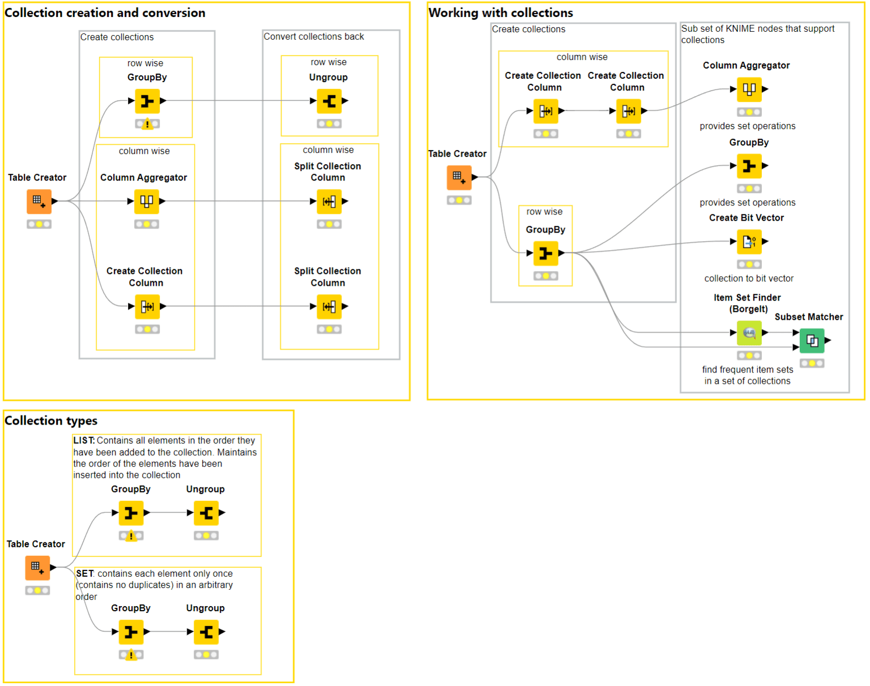This screenshot has width=870, height=686.
Task: Click GroupBy node in the LIST annotation
Action: click(131, 513)
